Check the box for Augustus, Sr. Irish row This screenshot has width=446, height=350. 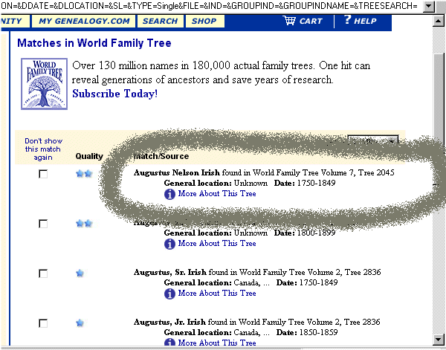[x=43, y=273]
